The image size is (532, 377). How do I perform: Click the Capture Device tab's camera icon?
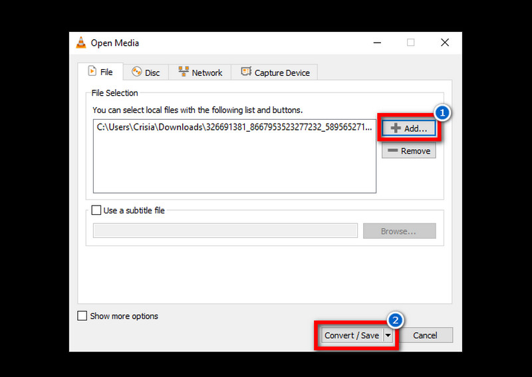[246, 72]
